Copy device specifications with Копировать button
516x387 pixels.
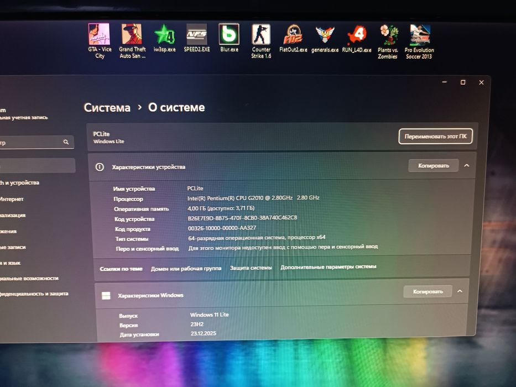434,165
